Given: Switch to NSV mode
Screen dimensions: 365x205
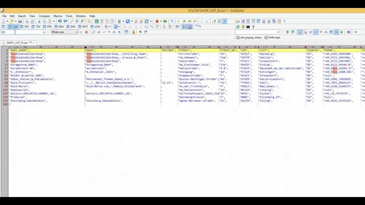Looking at the screenshot, I should coord(59,26).
